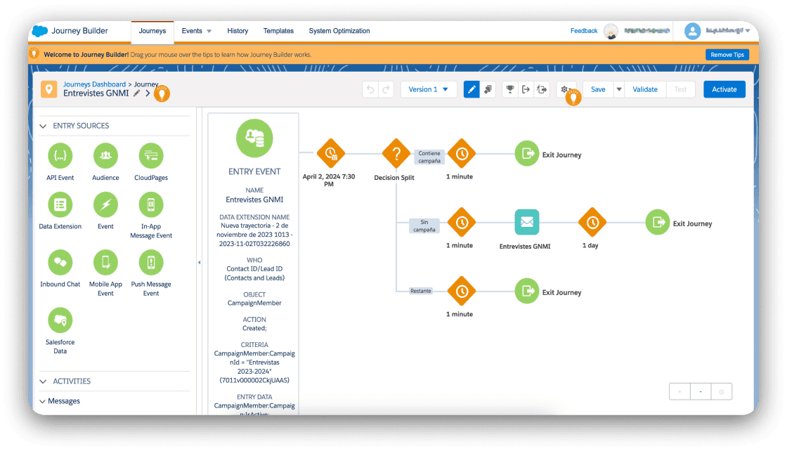
Task: Click the redo arrow in toolbar
Action: [386, 89]
